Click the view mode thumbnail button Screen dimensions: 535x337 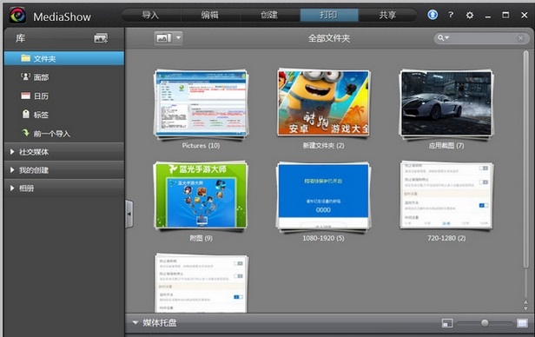[164, 38]
